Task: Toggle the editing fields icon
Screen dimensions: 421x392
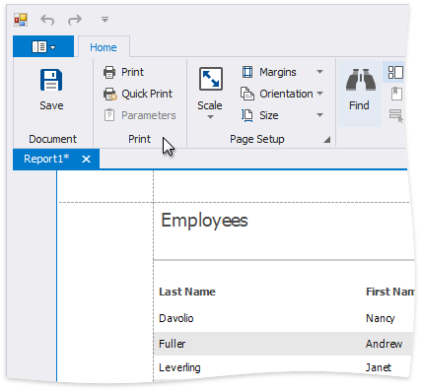Action: [396, 115]
